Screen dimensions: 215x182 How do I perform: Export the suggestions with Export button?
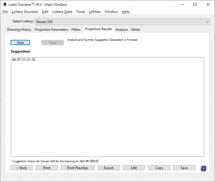coord(108,168)
